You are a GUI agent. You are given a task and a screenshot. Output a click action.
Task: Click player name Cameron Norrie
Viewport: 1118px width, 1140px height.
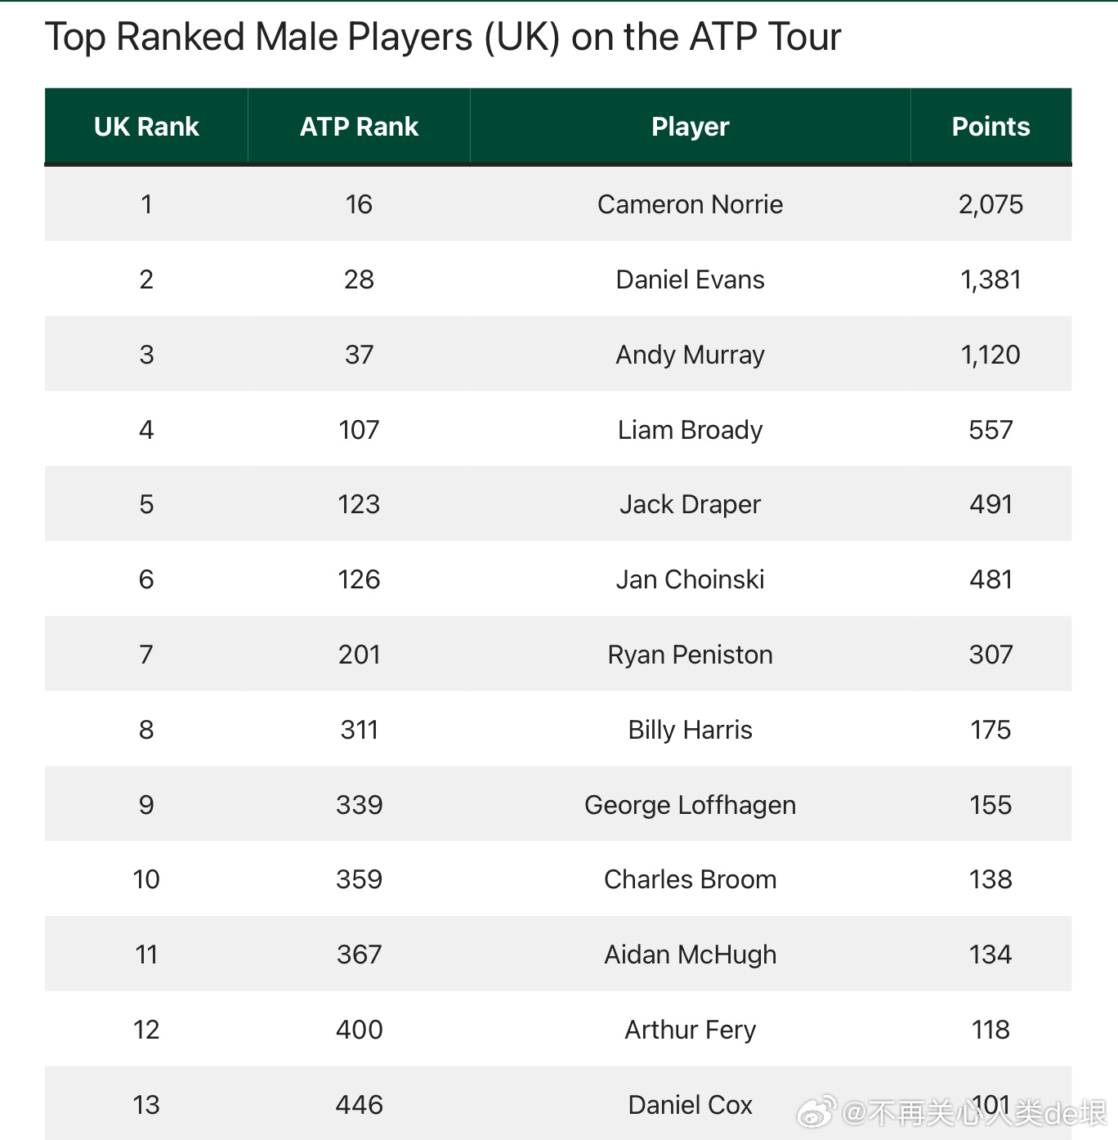click(x=690, y=204)
